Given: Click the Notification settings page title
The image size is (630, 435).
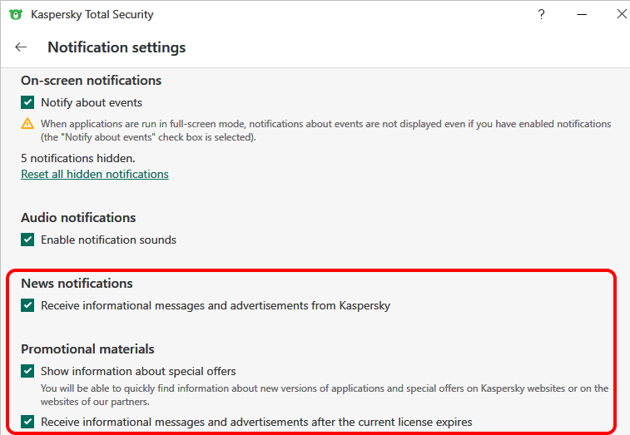Looking at the screenshot, I should [x=117, y=47].
